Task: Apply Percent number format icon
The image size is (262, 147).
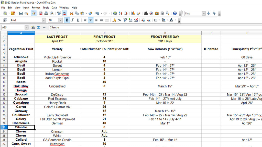Action: 119,20
